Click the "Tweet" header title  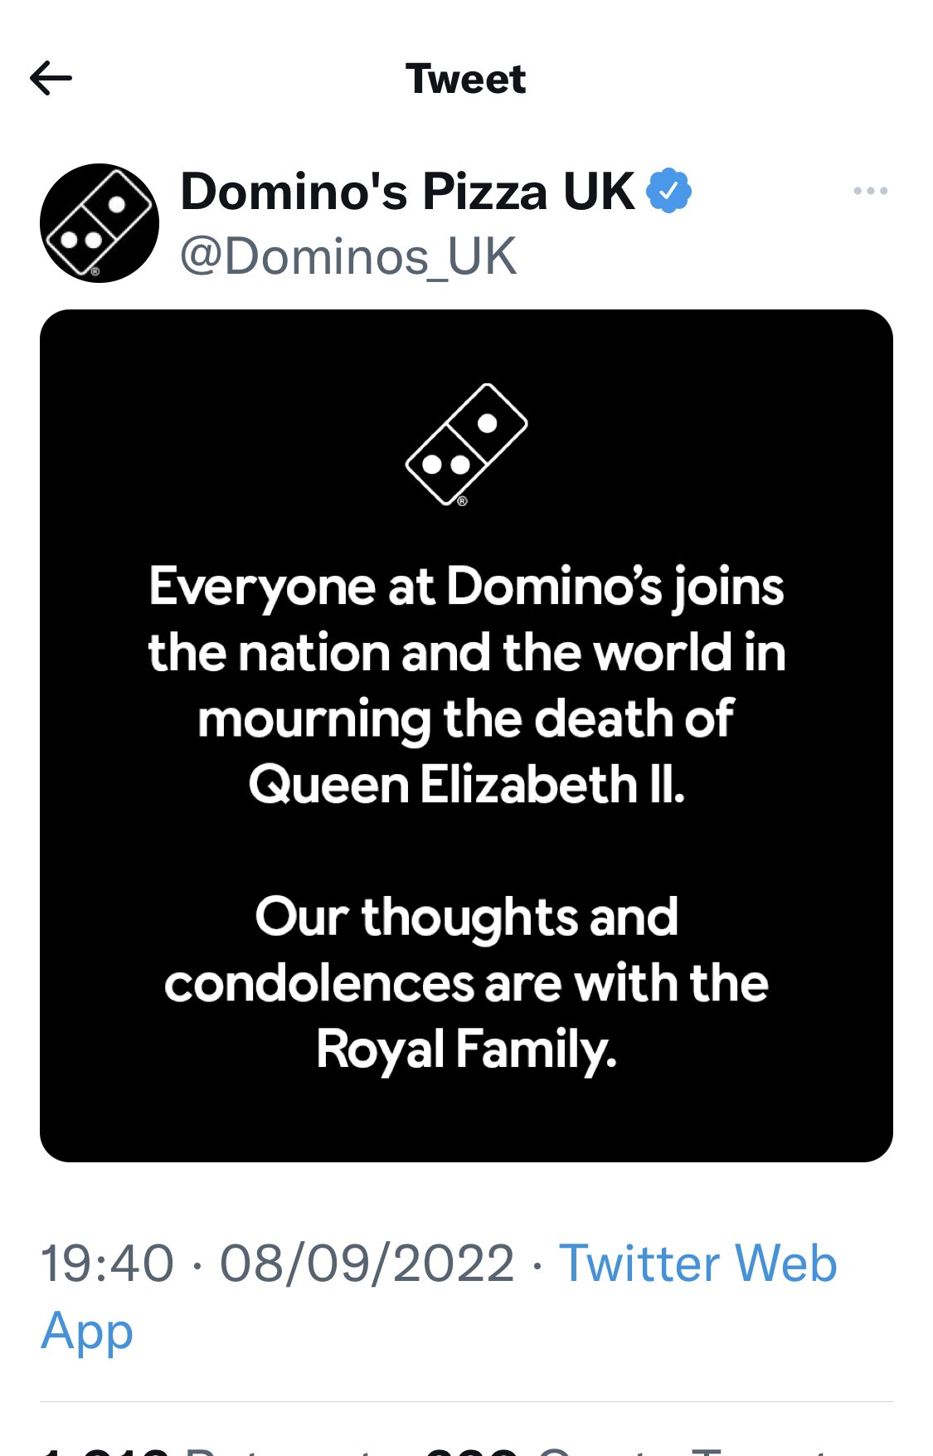466,80
